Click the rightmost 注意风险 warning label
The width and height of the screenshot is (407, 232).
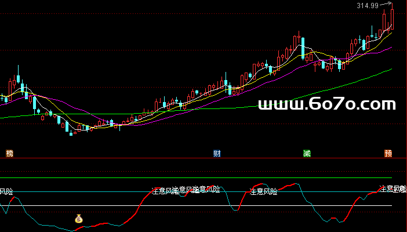coord(393,188)
